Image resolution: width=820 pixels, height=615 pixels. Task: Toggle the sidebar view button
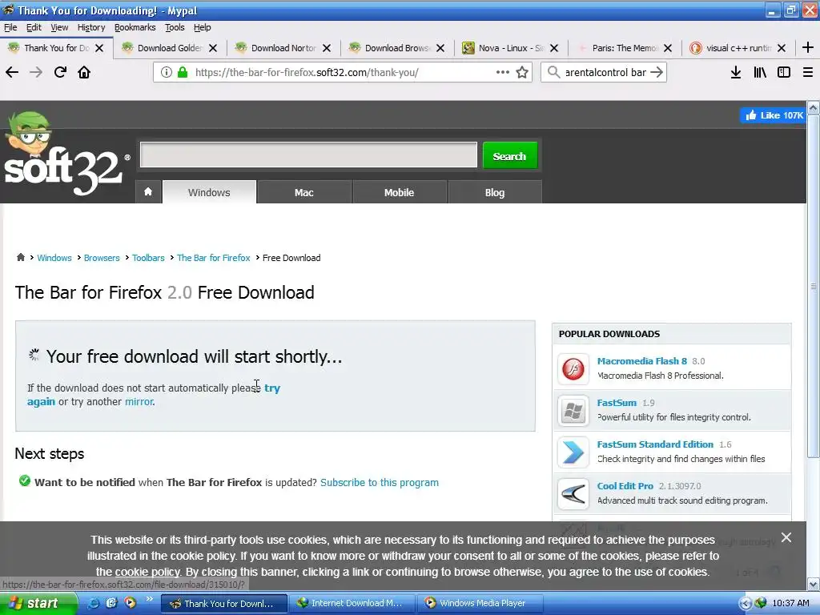(x=784, y=72)
